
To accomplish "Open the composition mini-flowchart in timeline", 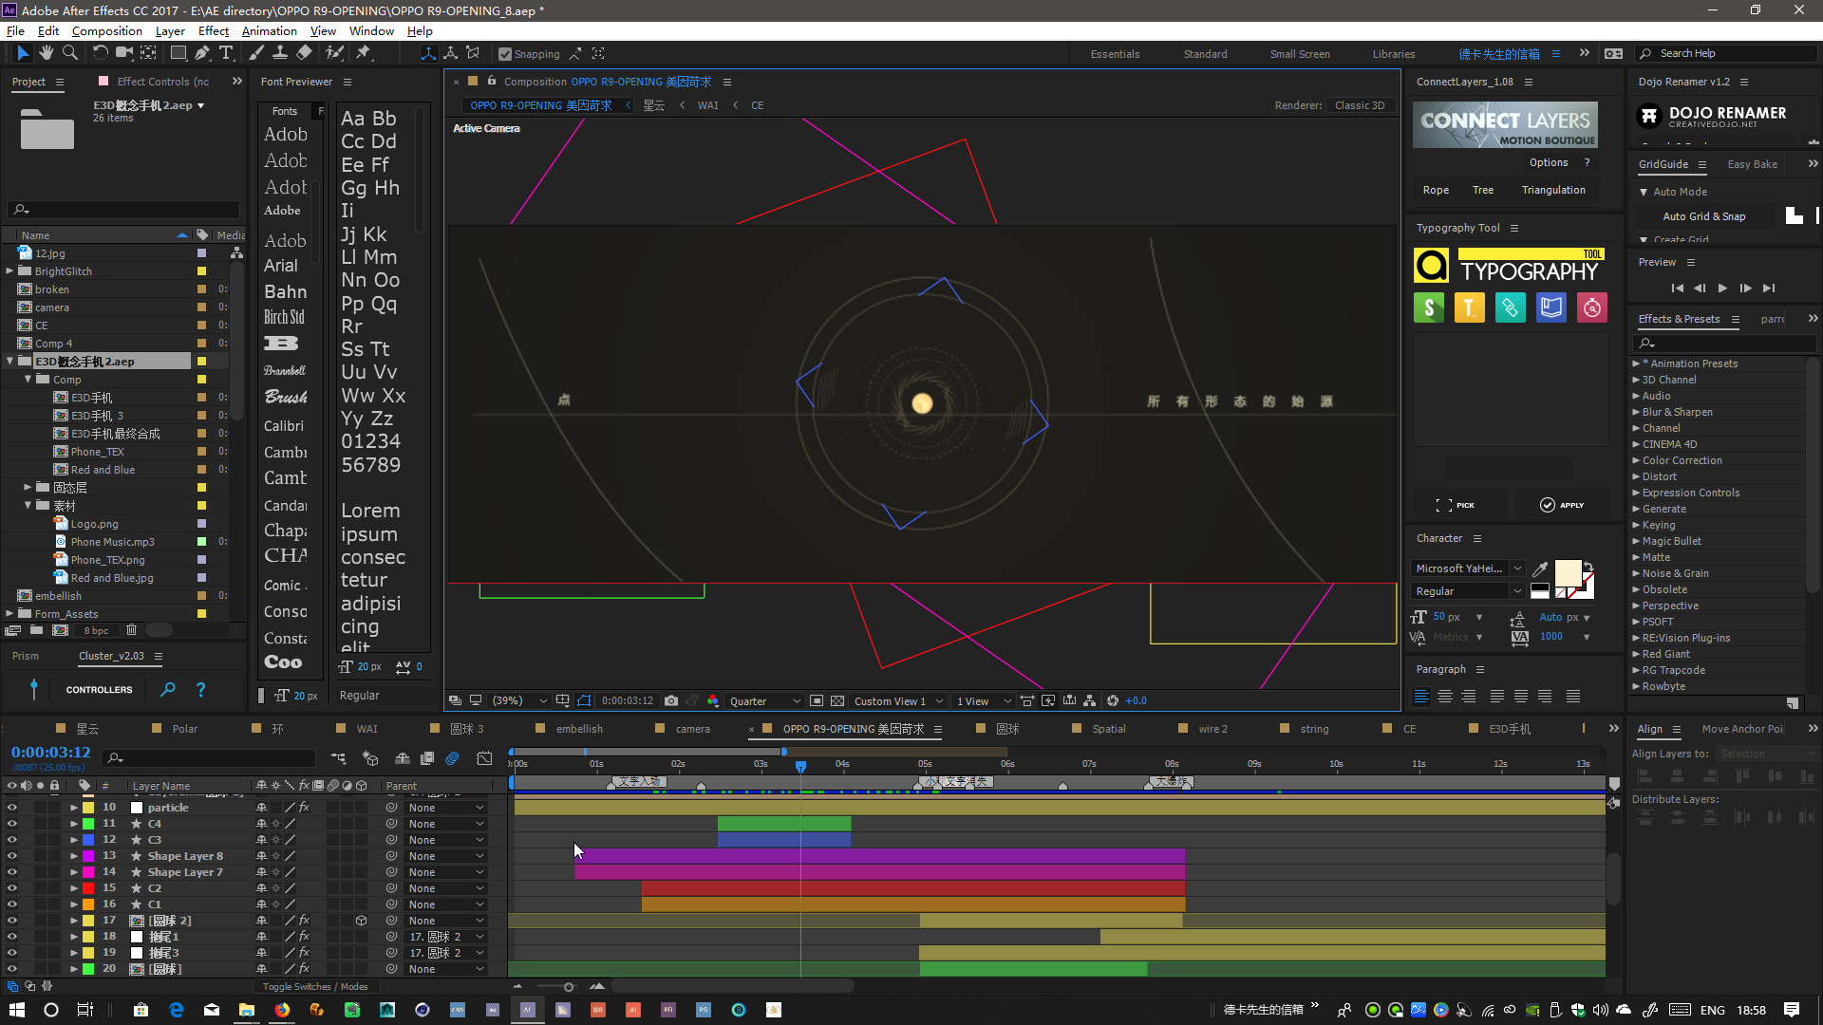I will [339, 758].
